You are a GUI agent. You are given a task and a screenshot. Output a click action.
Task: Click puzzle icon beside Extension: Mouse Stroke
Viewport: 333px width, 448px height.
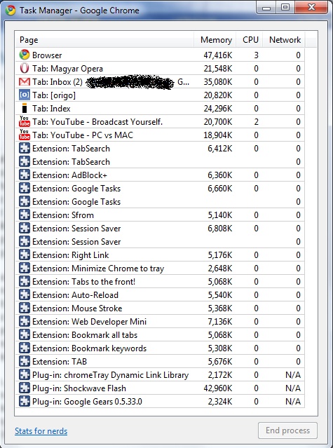(25, 308)
